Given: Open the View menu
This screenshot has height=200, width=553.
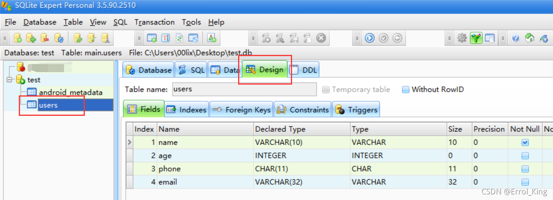Looking at the screenshot, I should [x=98, y=22].
